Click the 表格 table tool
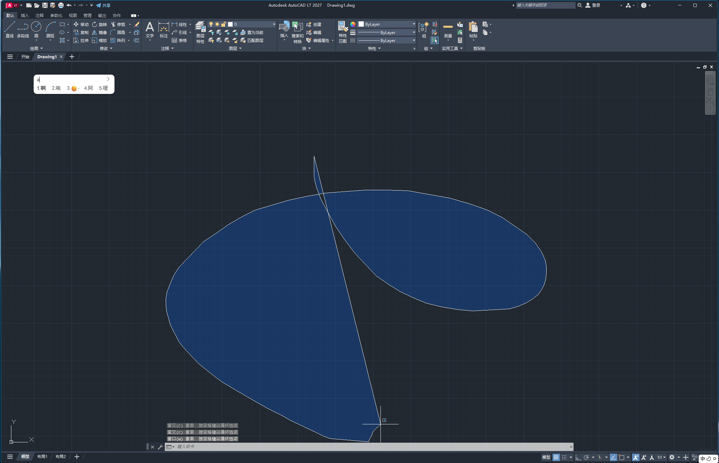Viewport: 719px width, 463px height. click(179, 40)
